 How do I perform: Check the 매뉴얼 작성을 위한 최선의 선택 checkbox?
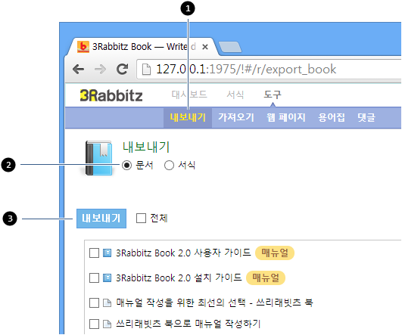click(x=94, y=302)
